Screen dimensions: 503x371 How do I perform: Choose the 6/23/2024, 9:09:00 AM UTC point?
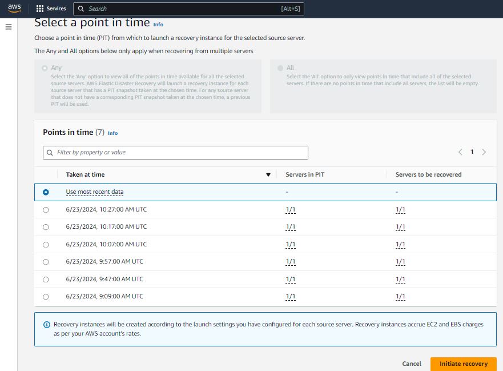[x=46, y=297]
